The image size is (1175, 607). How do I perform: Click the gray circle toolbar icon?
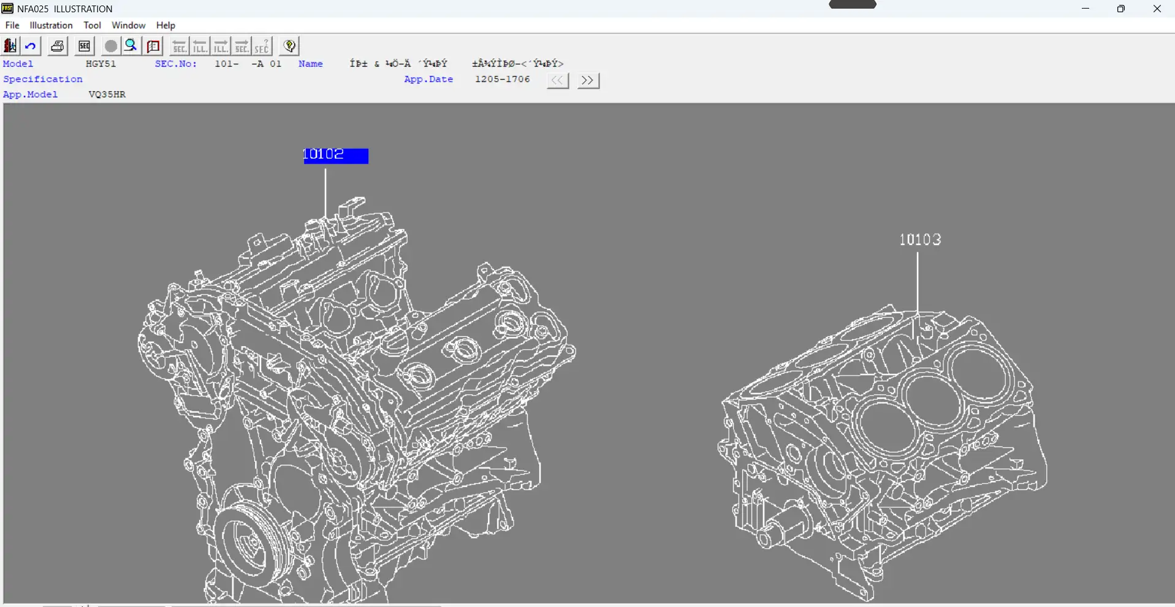(x=111, y=46)
